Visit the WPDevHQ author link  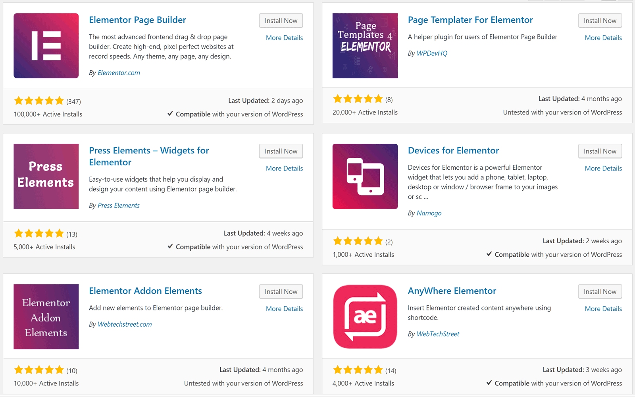point(432,53)
